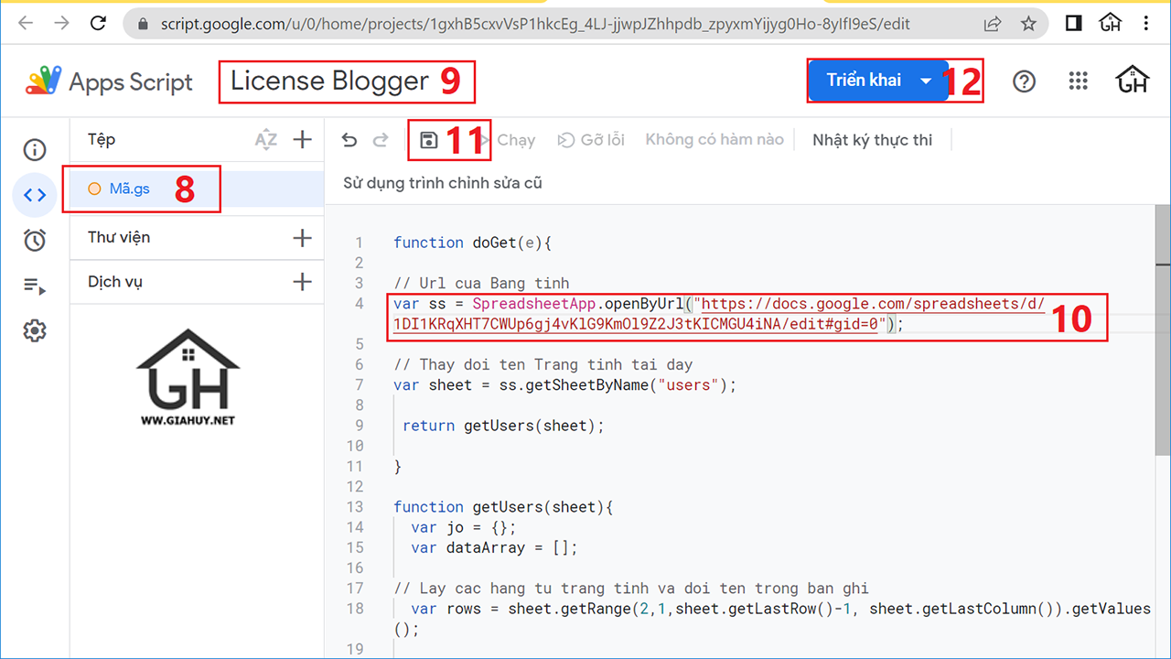The width and height of the screenshot is (1171, 659).
Task: Click the Apps Script logo
Action: tap(109, 81)
